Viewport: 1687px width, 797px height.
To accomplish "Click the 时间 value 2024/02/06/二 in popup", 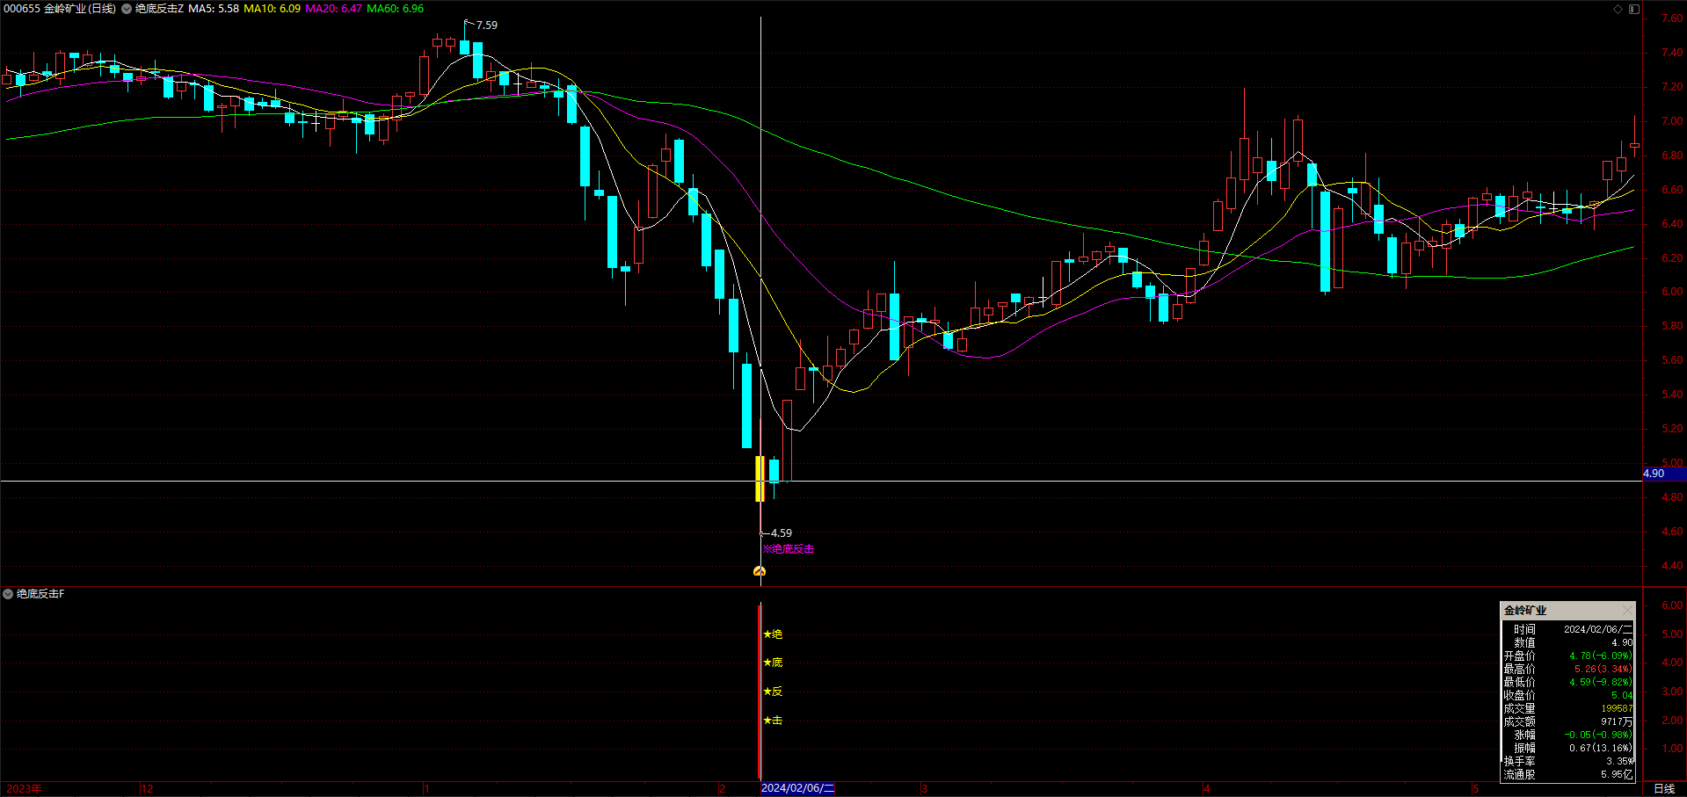I will coord(1597,629).
